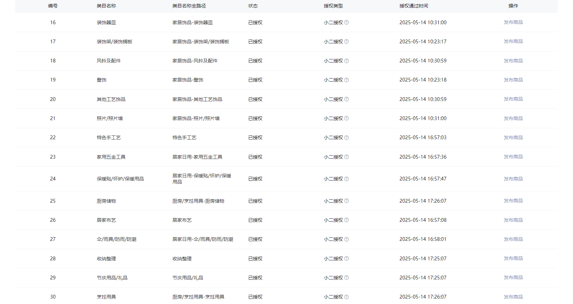Click 发布商品 in row 18
Viewport: 573px width, 304px height.
[x=513, y=61]
